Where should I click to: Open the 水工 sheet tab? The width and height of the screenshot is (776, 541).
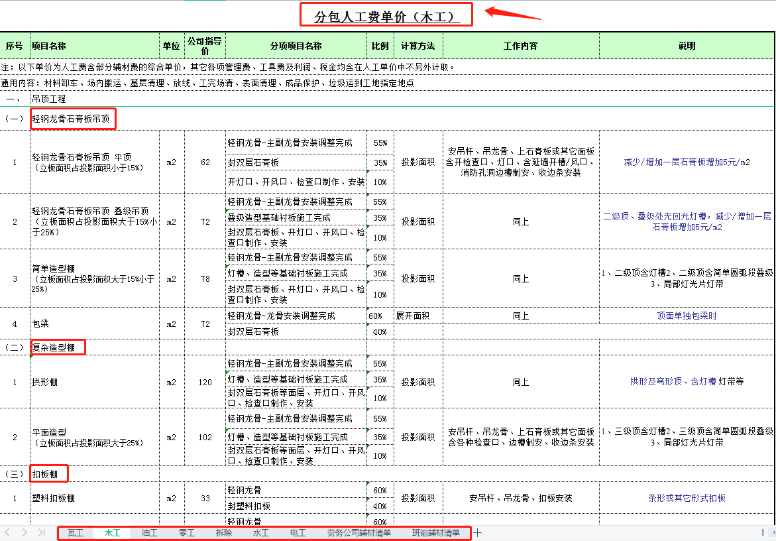261,533
